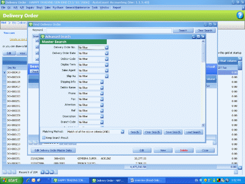Open the Sales menu
The width and height of the screenshot is (245, 184).
click(x=48, y=7)
